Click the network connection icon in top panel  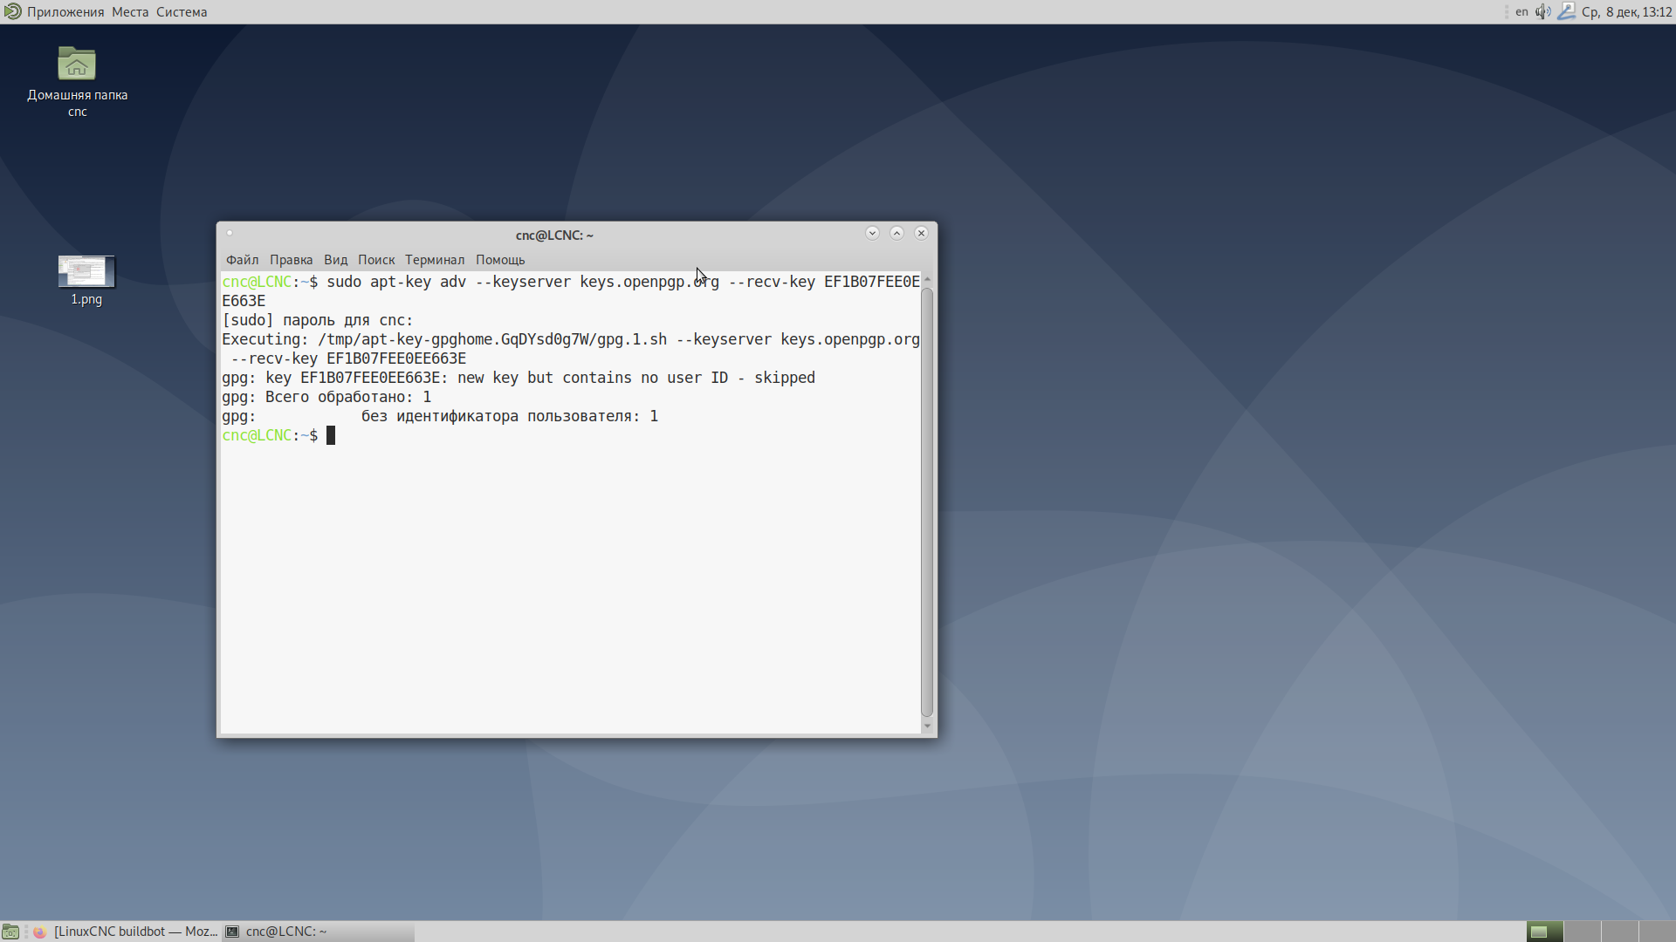pyautogui.click(x=1566, y=11)
